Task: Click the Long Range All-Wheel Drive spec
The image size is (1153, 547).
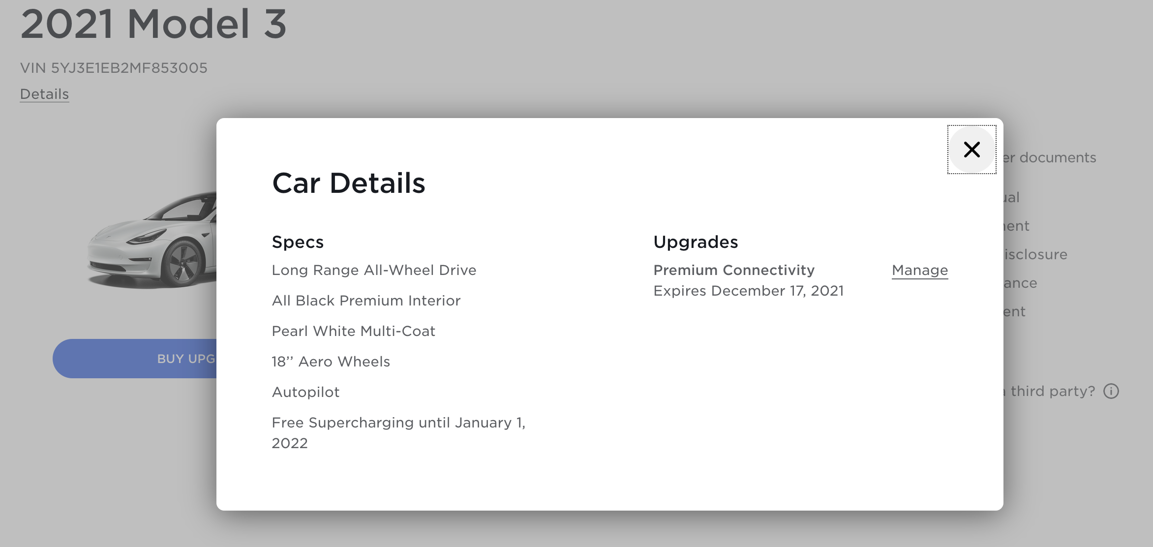Action: coord(374,270)
